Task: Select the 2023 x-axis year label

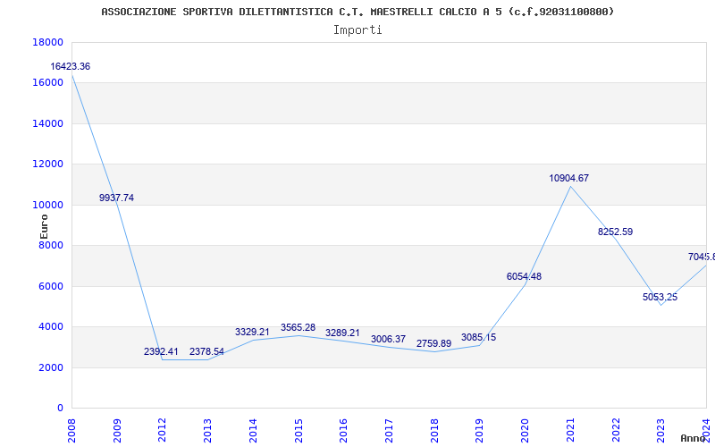Action: (x=661, y=431)
